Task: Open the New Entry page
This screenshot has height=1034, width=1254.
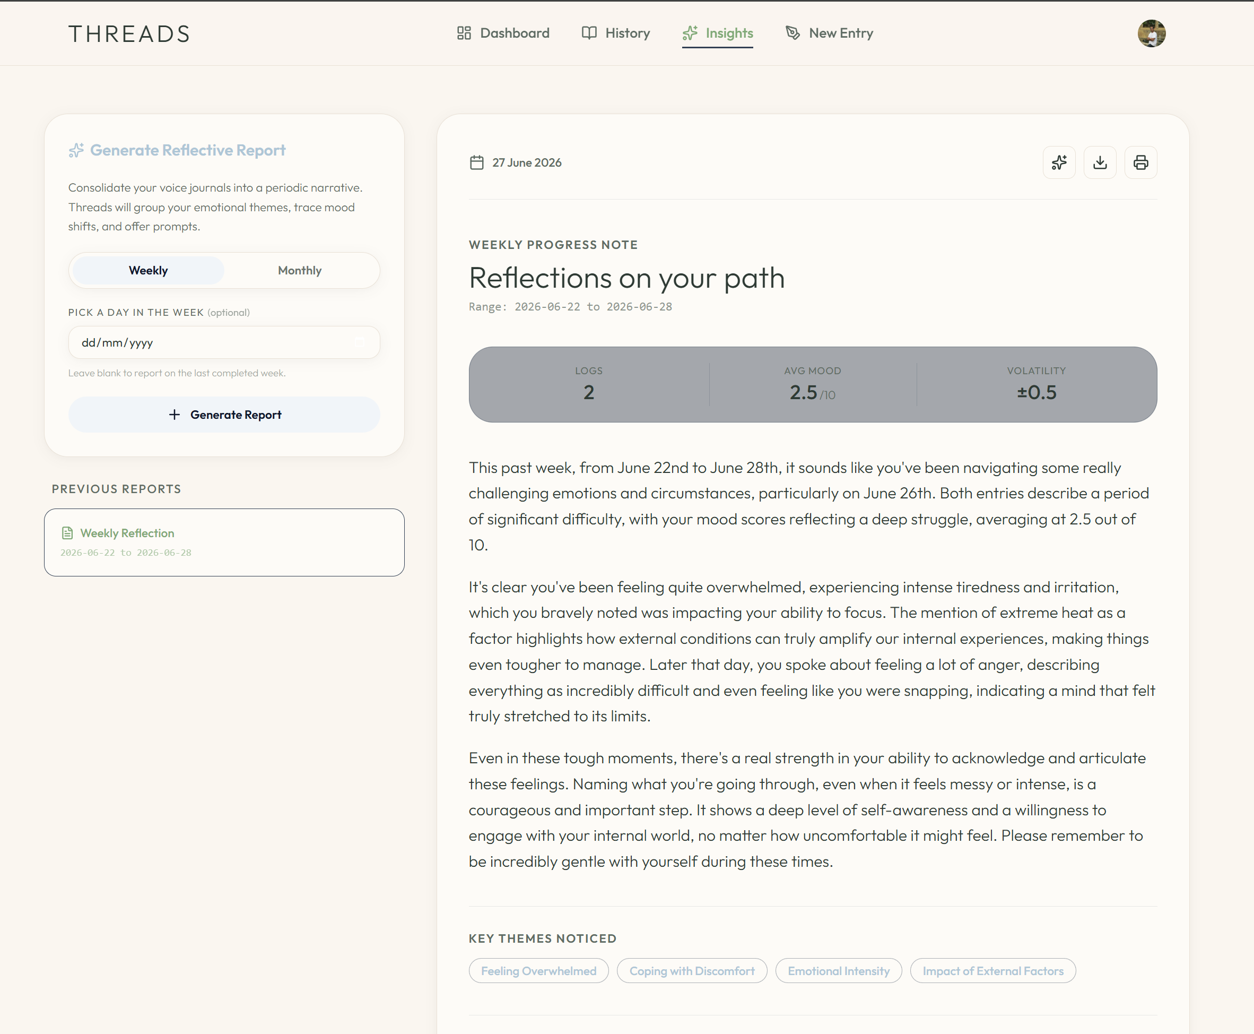Action: [x=829, y=33]
